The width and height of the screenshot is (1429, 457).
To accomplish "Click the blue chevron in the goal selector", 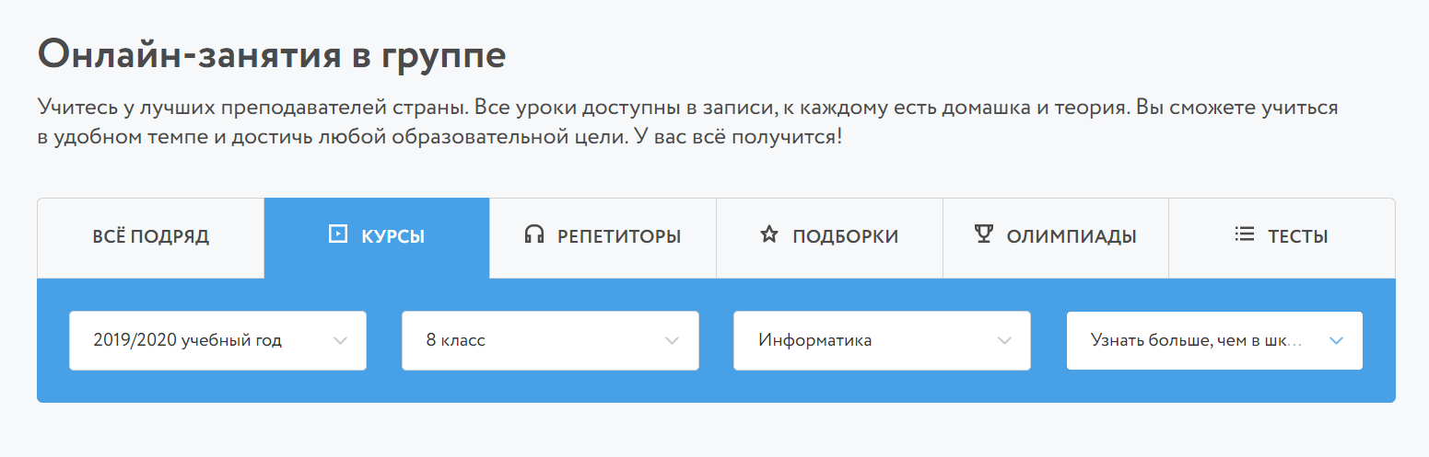I will (x=1337, y=341).
